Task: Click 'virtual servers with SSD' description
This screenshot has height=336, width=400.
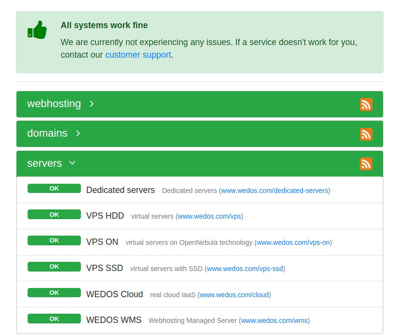Action: point(166,269)
